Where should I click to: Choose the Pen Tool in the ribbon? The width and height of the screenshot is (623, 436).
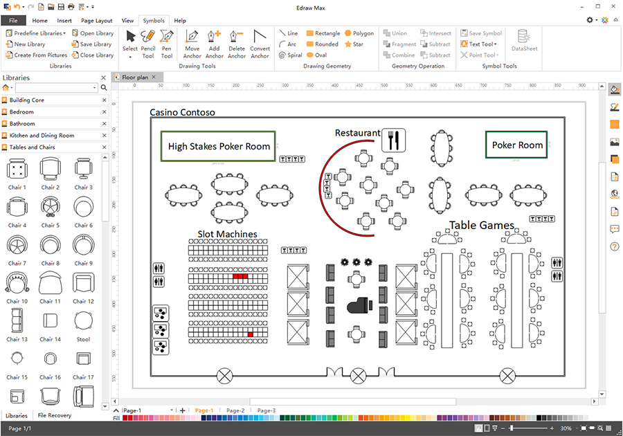coord(166,44)
